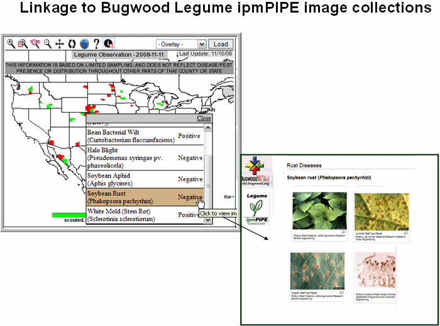Viewport: 440px width, 326px height.
Task: Select the zoom out magnifier tool
Action: (48, 44)
